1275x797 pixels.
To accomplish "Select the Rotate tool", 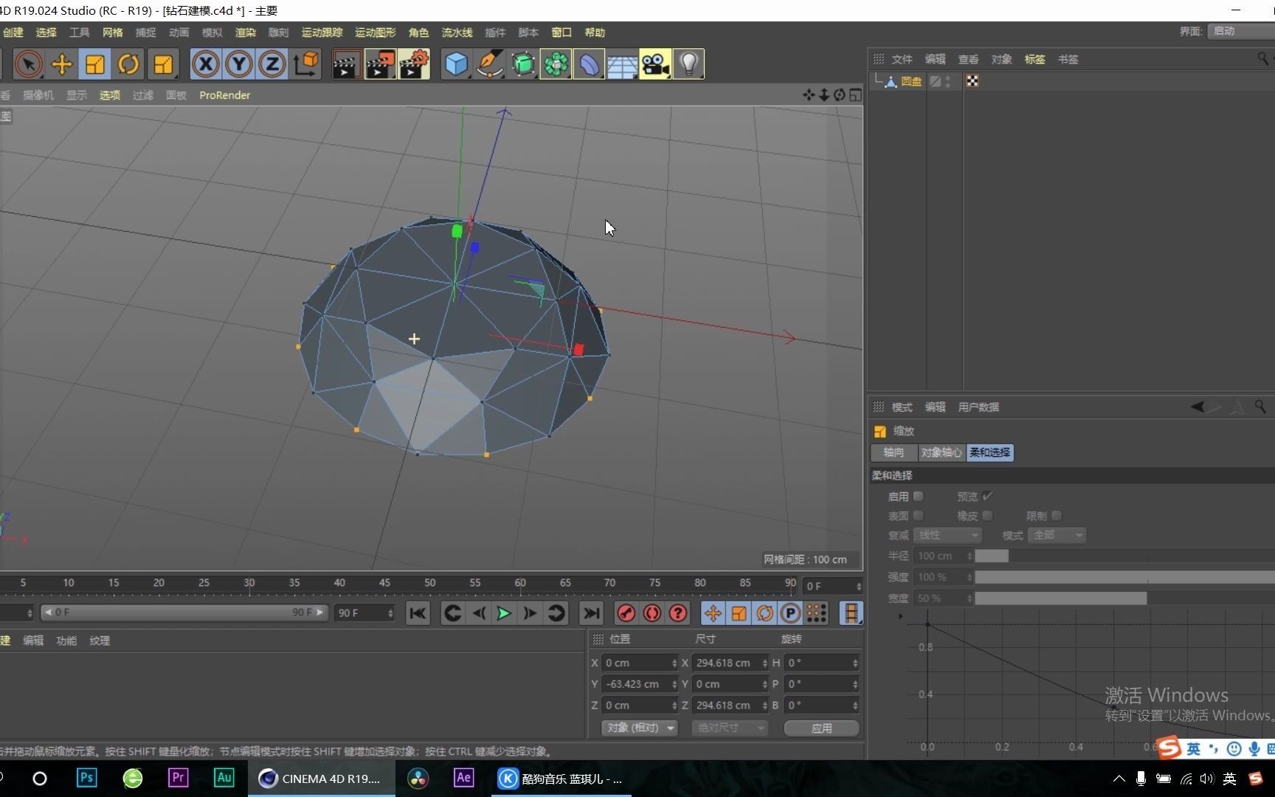I will pos(128,64).
